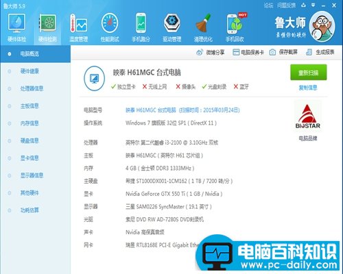Click the 微博分享 share icon
The image size is (343, 274).
(200, 52)
